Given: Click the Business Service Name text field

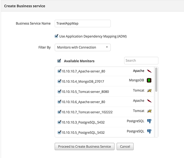Looking at the screenshot, I should pyautogui.click(x=82, y=24).
